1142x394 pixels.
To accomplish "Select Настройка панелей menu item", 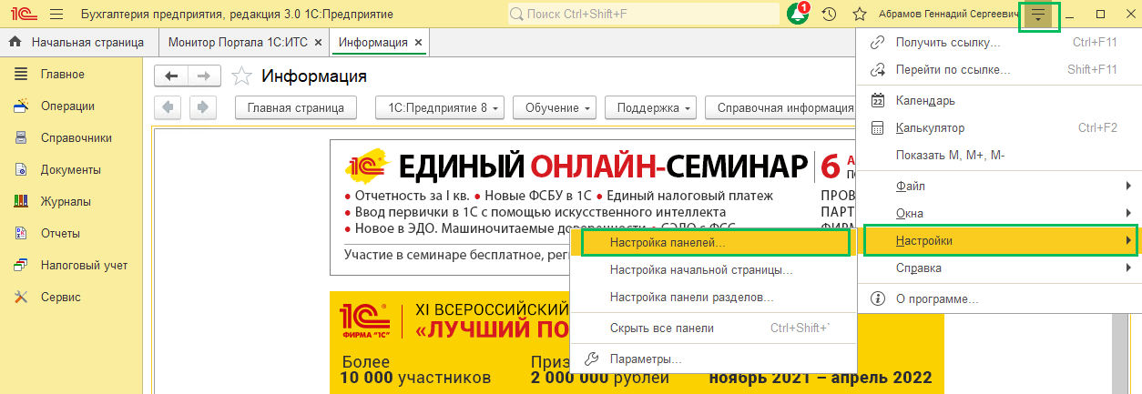I will pyautogui.click(x=713, y=244).
